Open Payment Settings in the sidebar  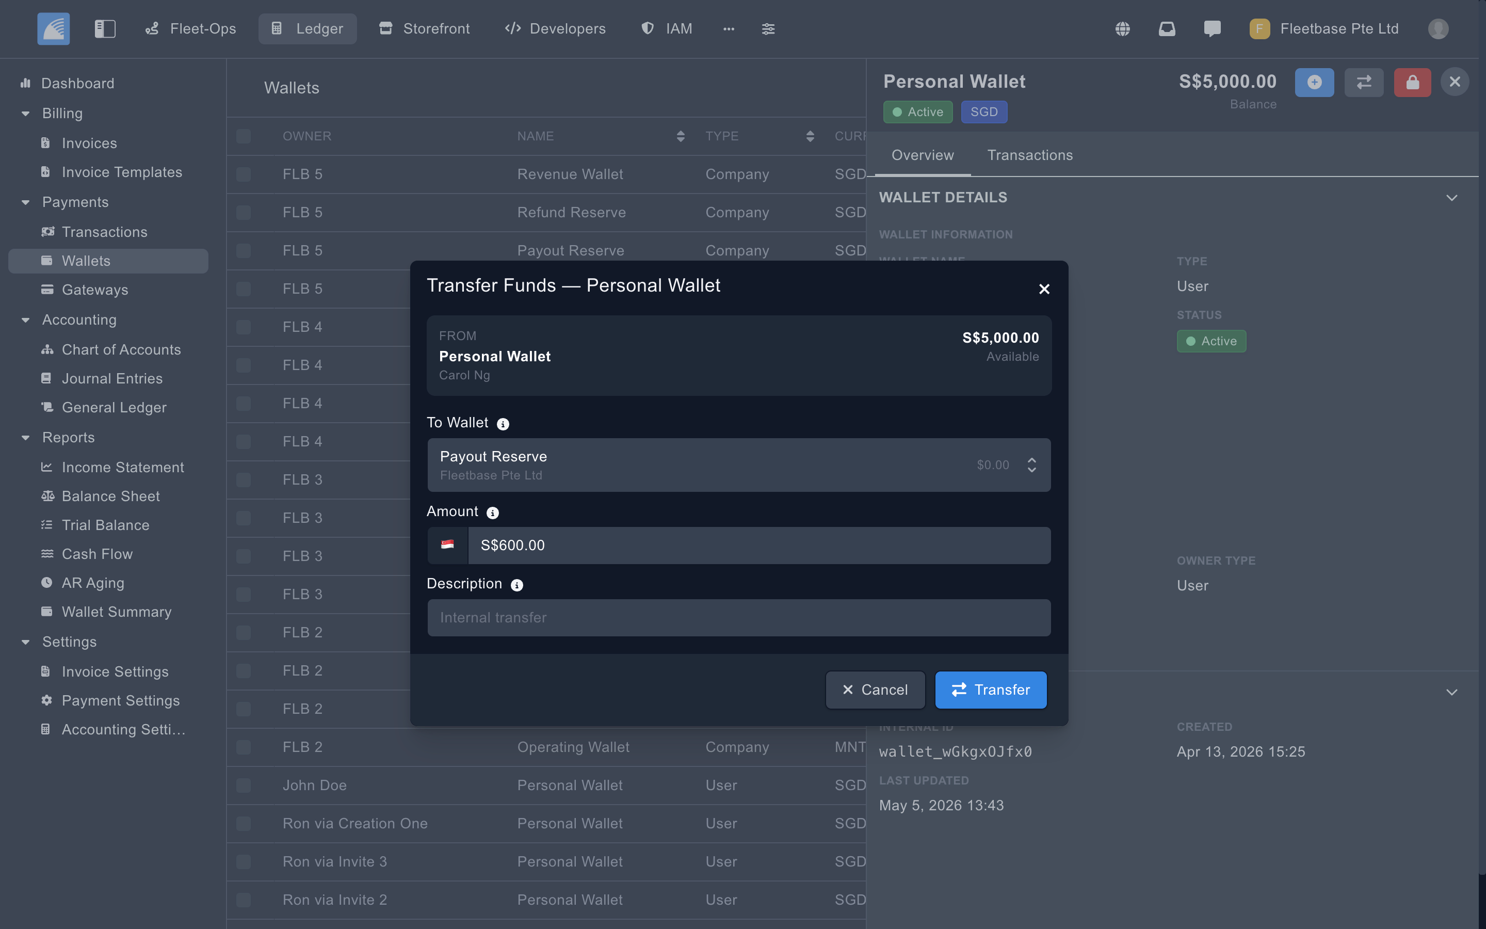120,700
